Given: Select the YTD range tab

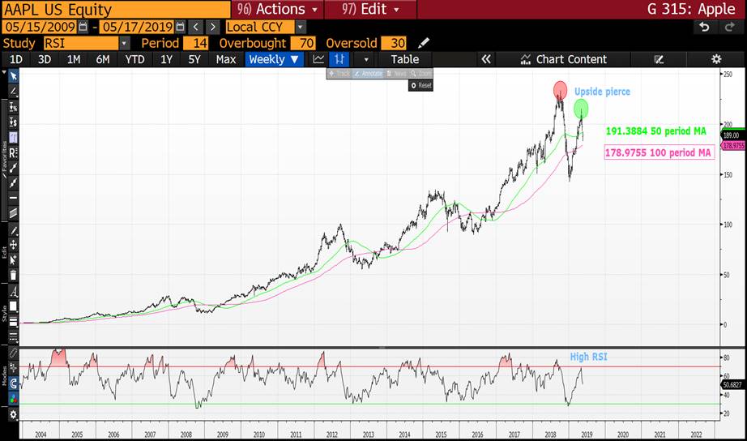Looking at the screenshot, I should [134, 60].
